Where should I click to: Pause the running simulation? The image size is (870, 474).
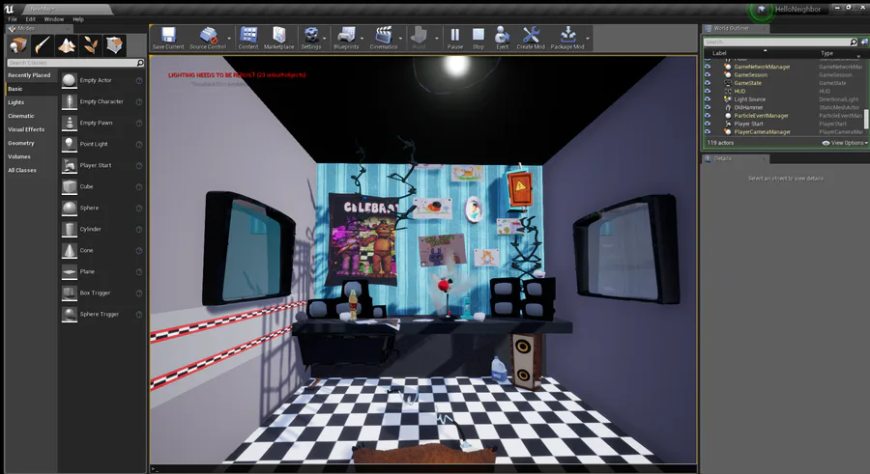click(x=455, y=35)
